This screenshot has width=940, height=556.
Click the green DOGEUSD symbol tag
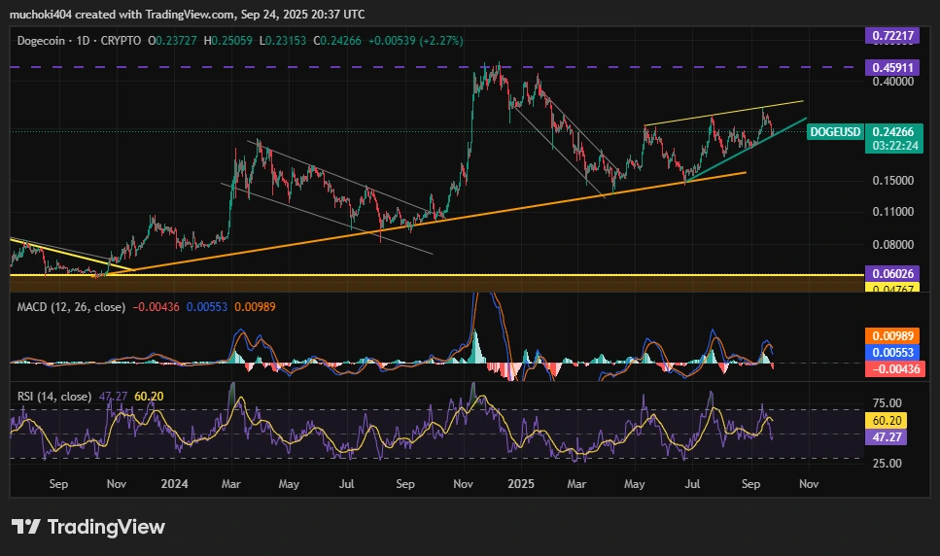835,131
